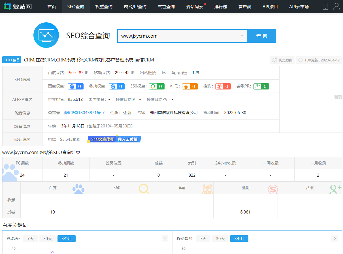Click 世界排名 value 936,612
The image size is (343, 254).
75,99
